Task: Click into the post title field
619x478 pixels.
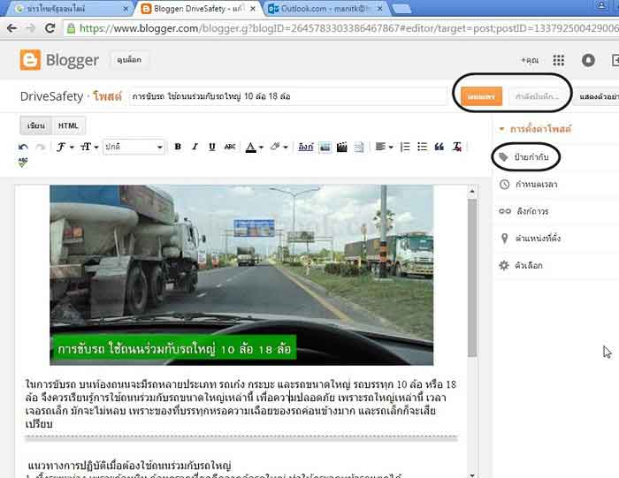Action: (287, 96)
